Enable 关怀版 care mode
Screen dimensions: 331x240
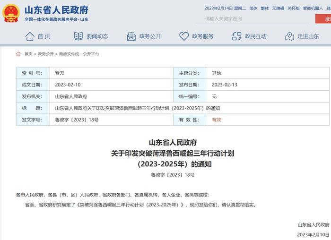(x=294, y=9)
